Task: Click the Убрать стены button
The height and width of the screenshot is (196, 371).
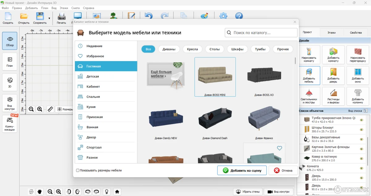Action: [x=248, y=192]
